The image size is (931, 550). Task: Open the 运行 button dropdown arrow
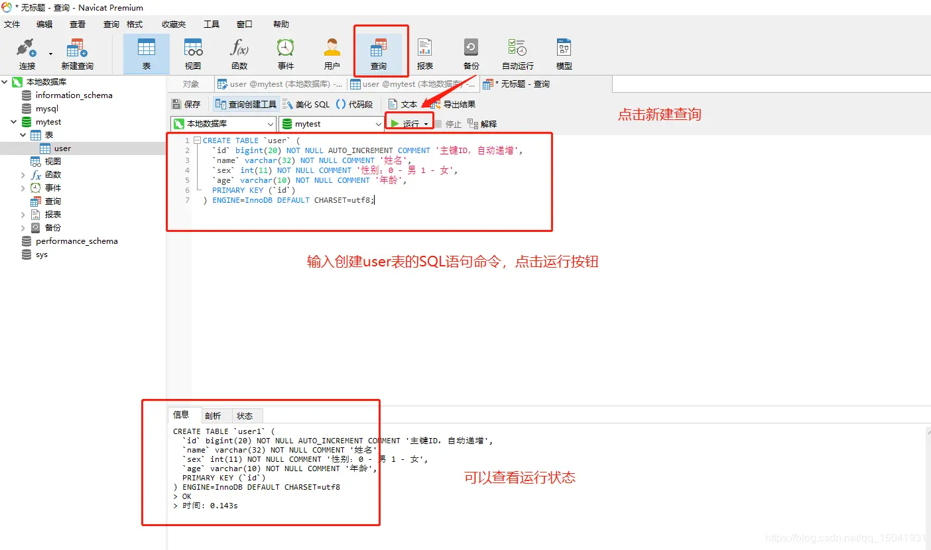click(x=426, y=124)
